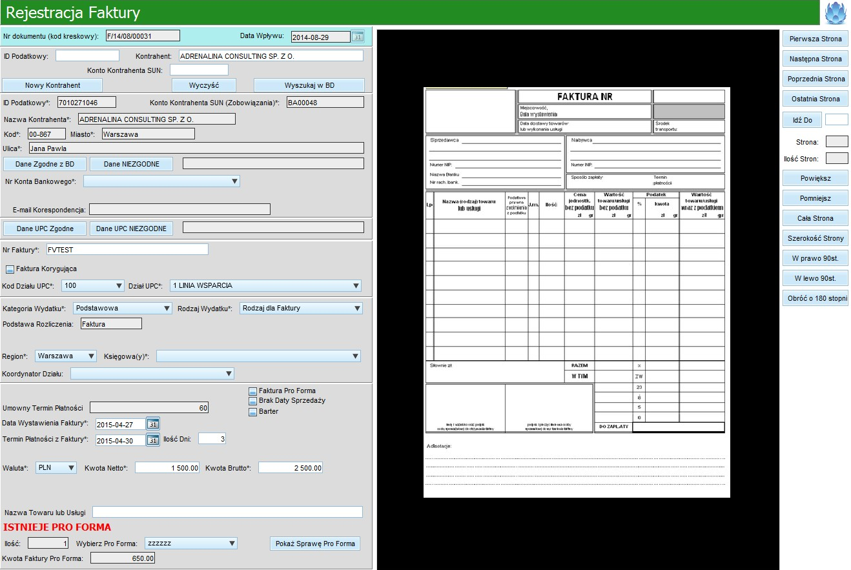
Task: Click the Kontrahent name search field
Action: click(271, 56)
